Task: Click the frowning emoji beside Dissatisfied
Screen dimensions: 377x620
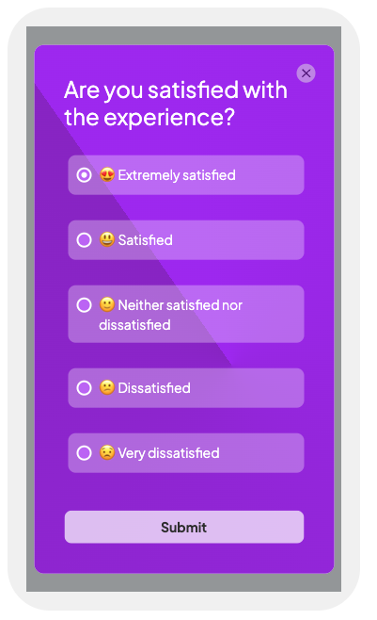Action: point(107,387)
